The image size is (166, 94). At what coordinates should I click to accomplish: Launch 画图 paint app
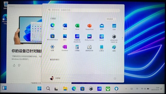click(x=114, y=49)
